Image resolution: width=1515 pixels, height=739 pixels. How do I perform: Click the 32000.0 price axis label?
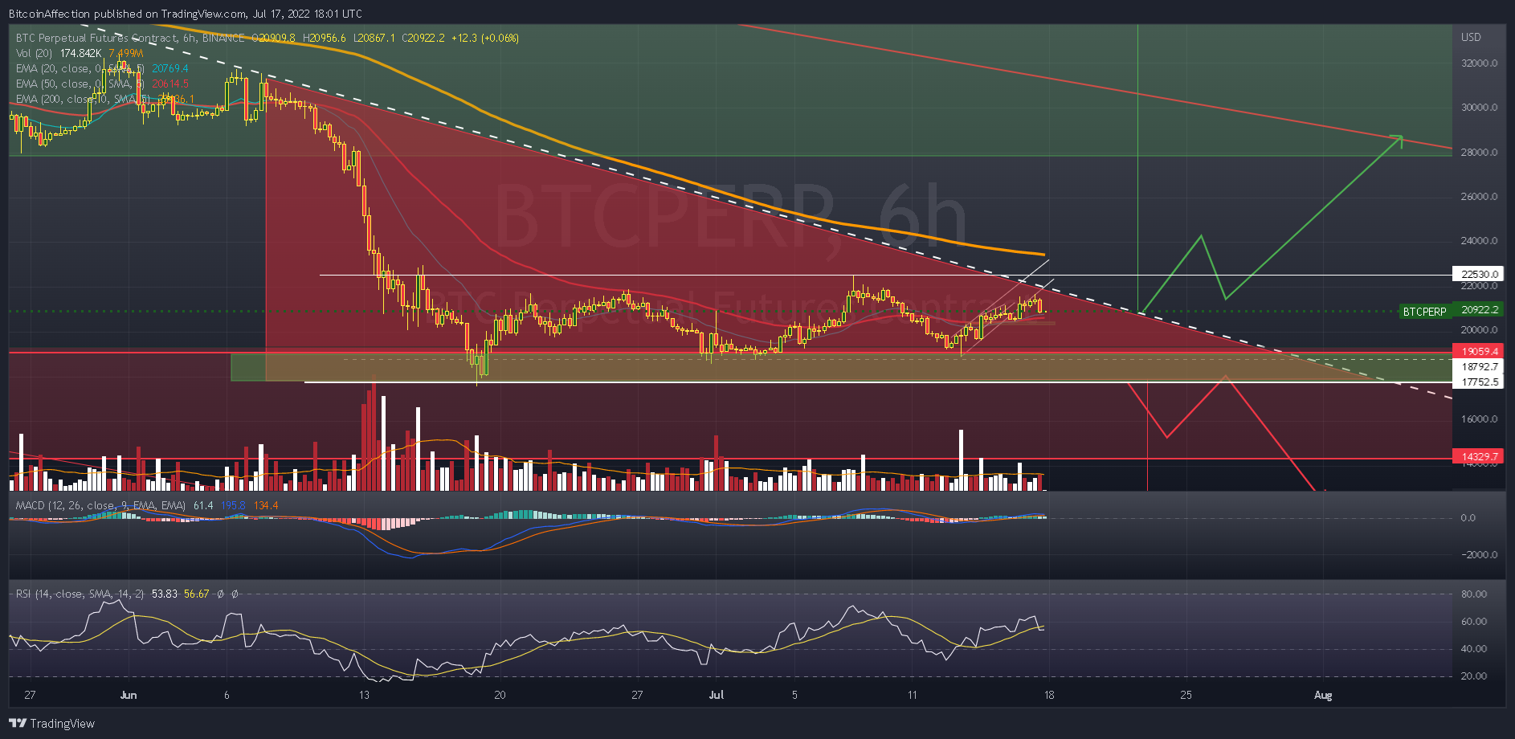(x=1480, y=63)
